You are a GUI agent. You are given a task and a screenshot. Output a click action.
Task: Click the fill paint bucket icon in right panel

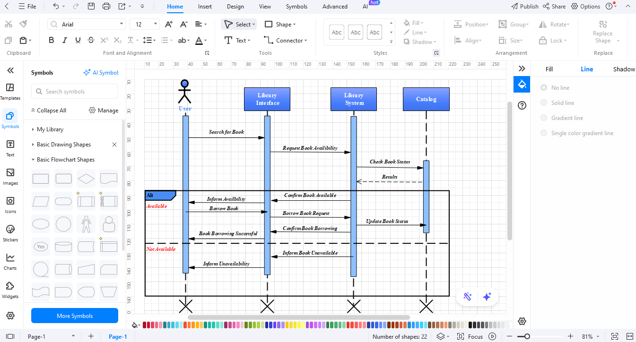coord(522,85)
